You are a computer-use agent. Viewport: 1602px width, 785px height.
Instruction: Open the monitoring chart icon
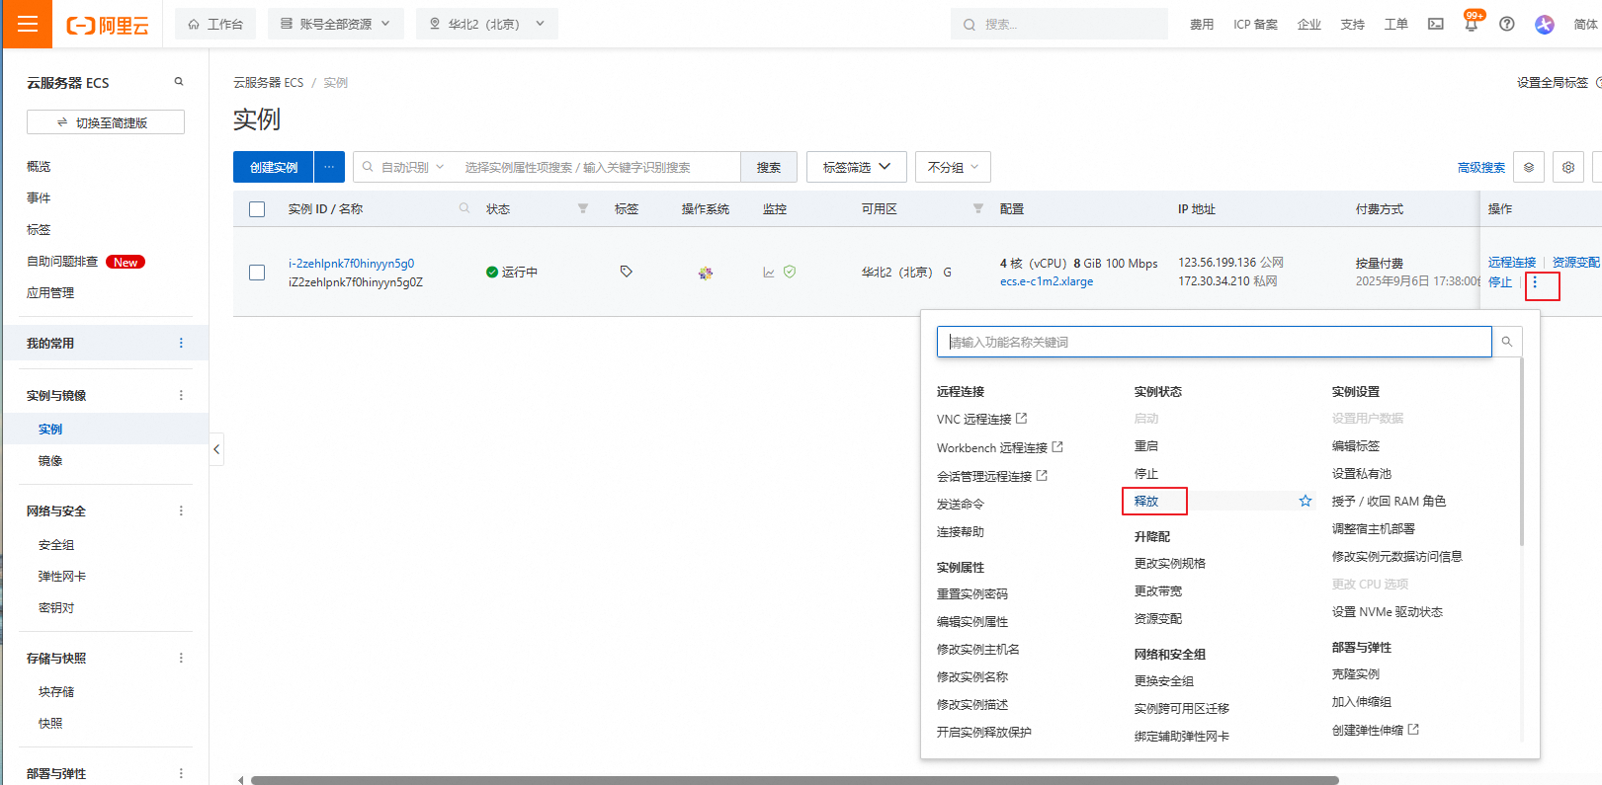(769, 273)
